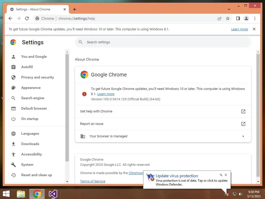265x199 pixels.
Task: Share this page using the share icon
Action: (x=219, y=18)
